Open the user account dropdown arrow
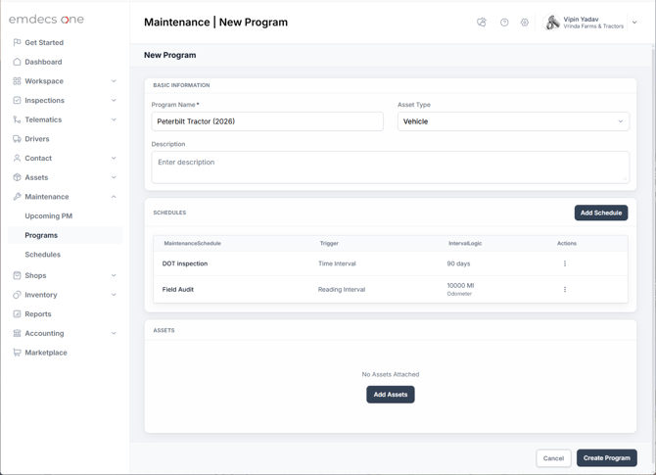This screenshot has width=656, height=475. [x=634, y=23]
